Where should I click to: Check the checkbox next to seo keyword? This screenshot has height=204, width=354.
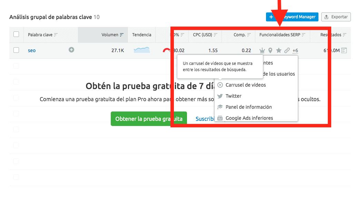16,50
